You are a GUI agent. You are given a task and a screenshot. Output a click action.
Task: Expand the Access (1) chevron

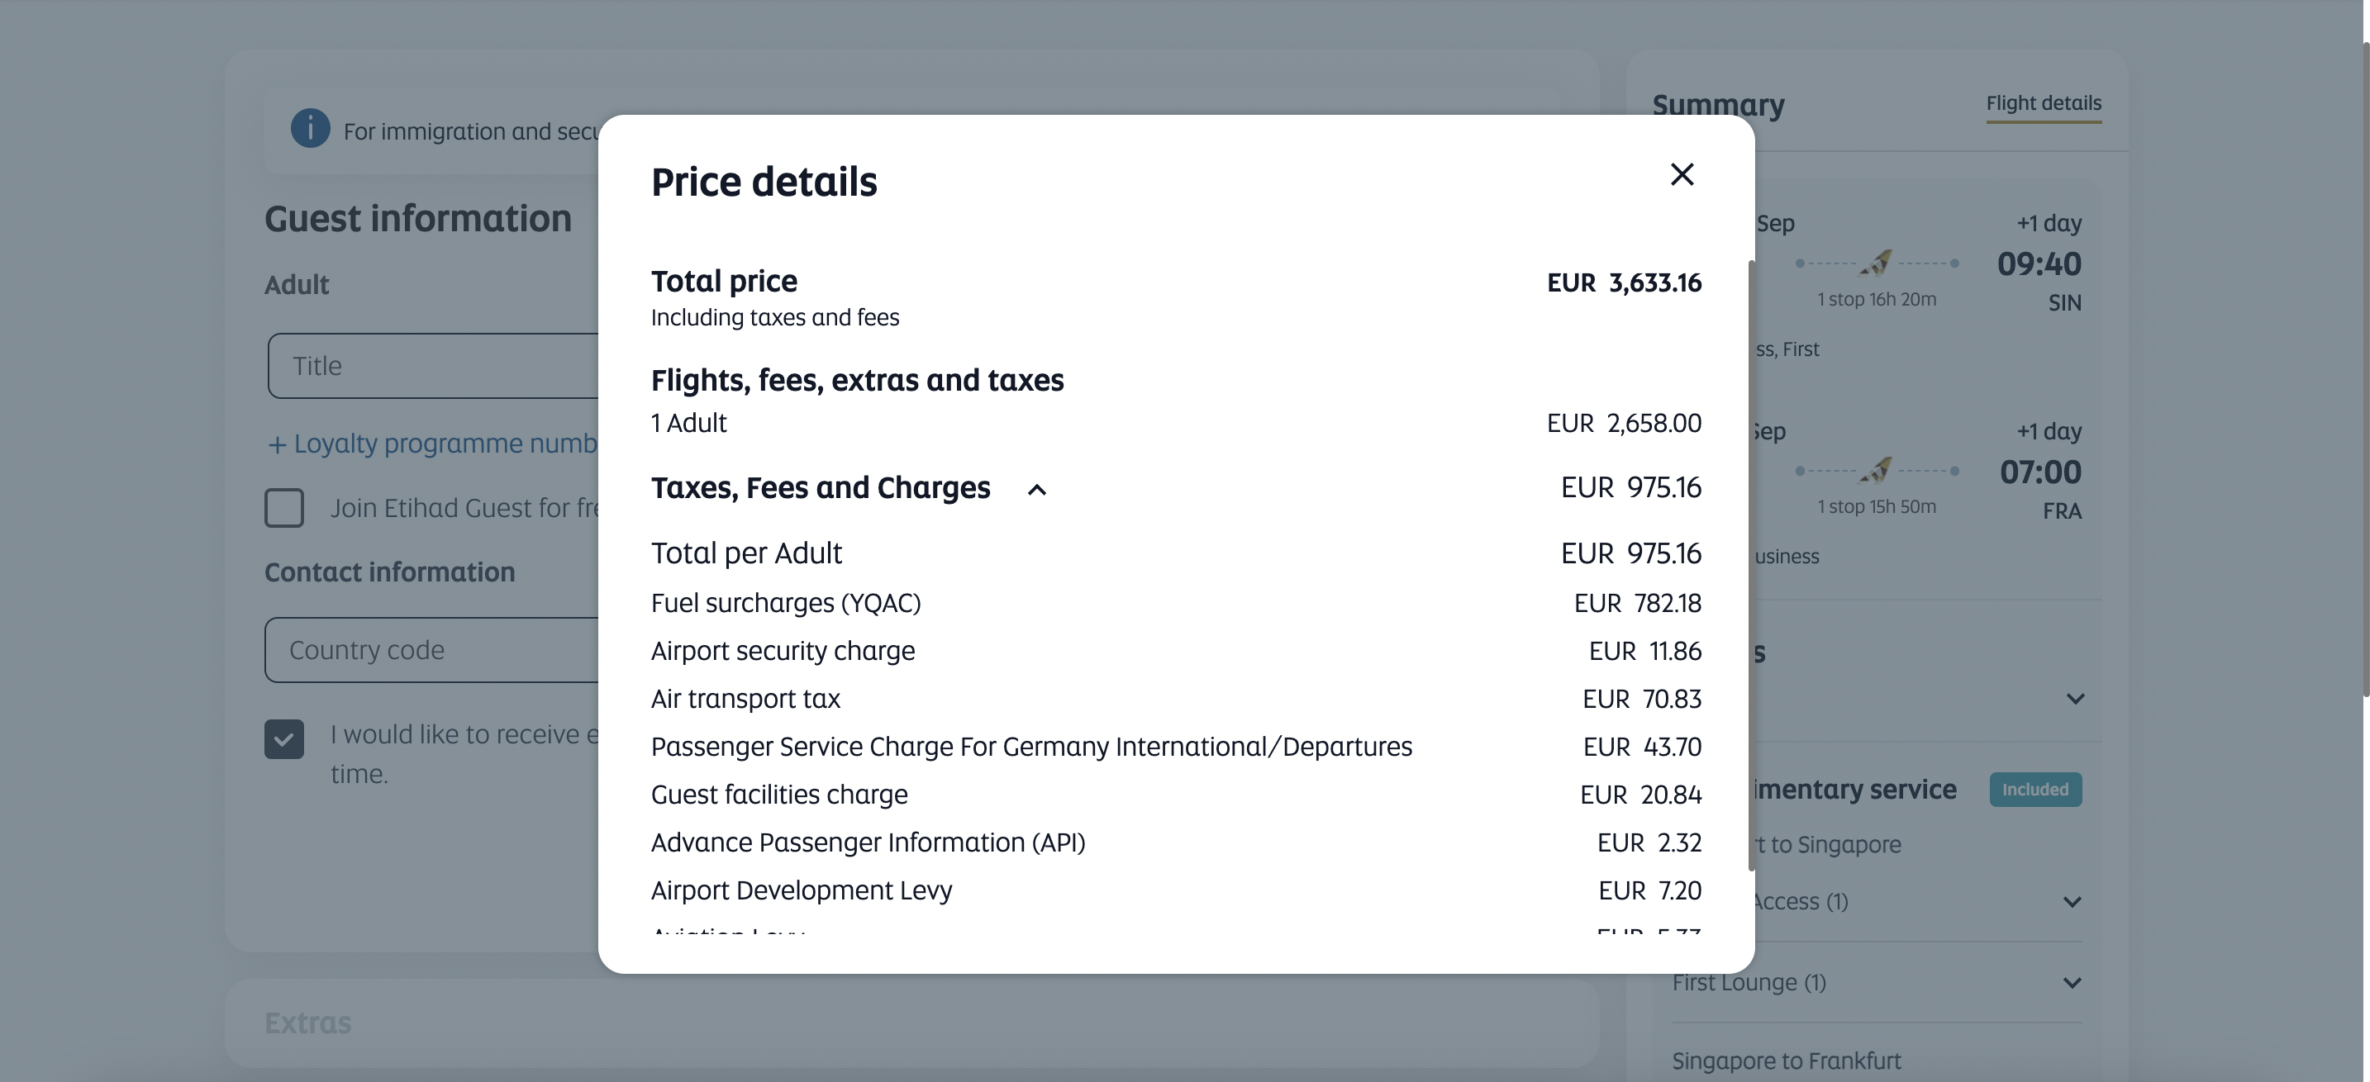(2071, 902)
